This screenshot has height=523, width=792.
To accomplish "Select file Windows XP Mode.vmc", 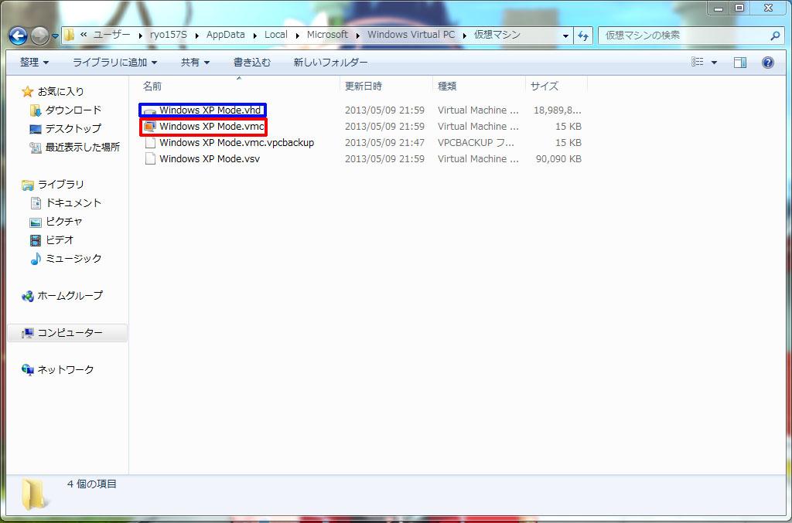I will [x=212, y=126].
